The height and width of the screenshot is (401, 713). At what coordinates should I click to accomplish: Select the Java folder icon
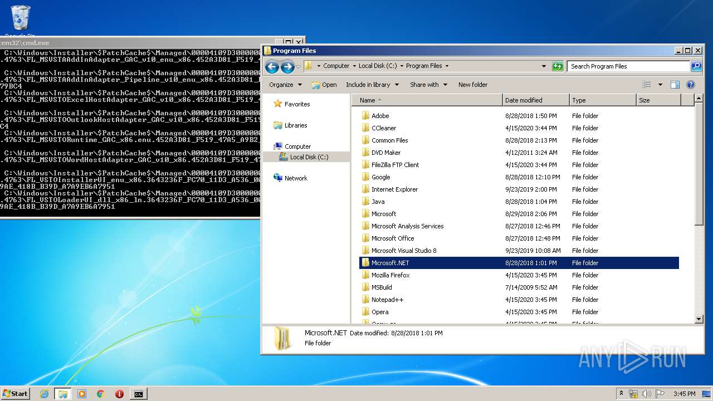[x=365, y=202]
